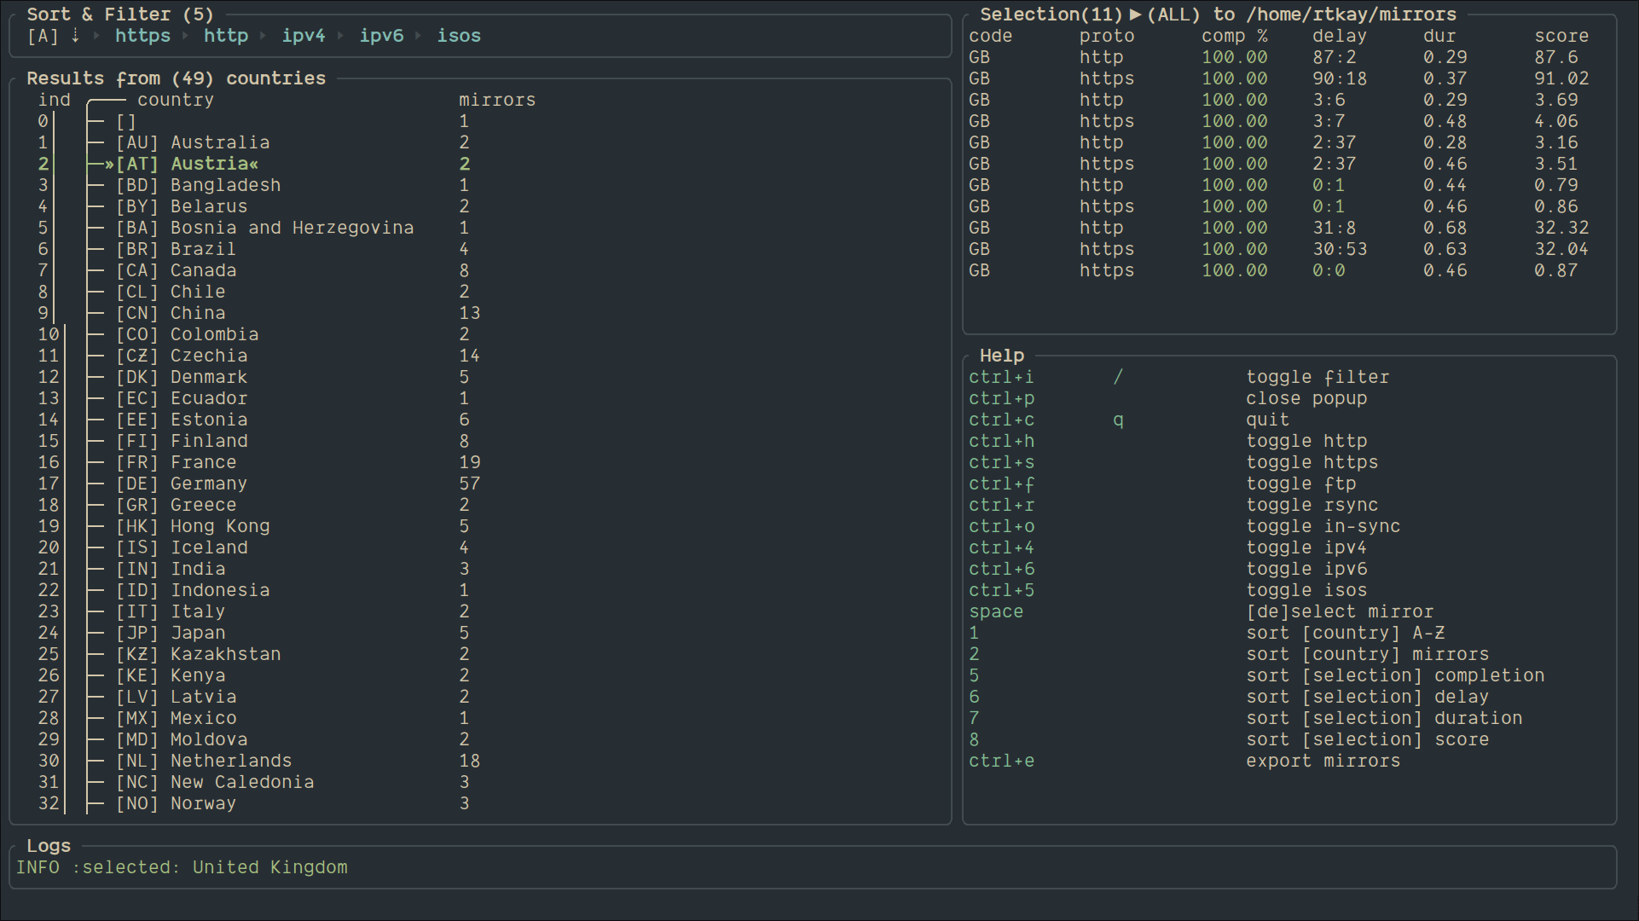
Task: Click the mirrors column header
Action: point(497,100)
